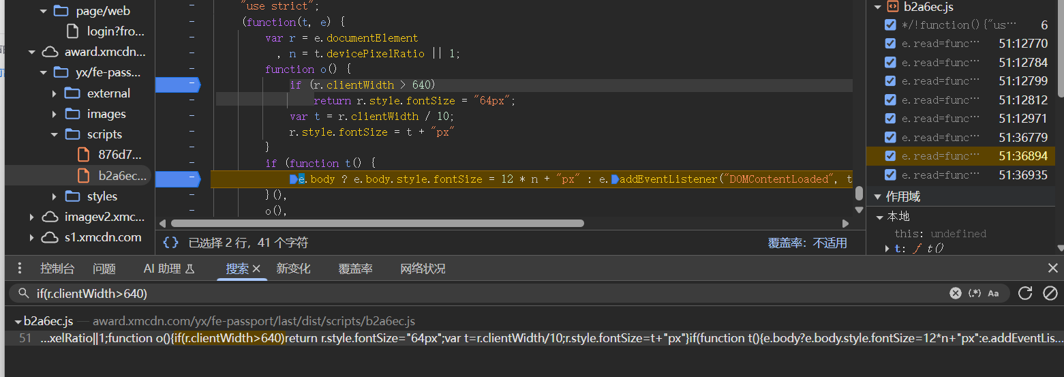Open the drawer three-dot menu
The height and width of the screenshot is (377, 1064).
point(19,268)
